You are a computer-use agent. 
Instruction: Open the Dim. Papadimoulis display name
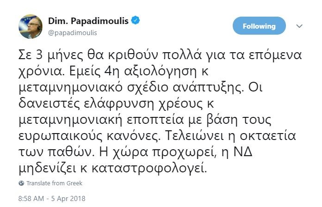coord(87,21)
